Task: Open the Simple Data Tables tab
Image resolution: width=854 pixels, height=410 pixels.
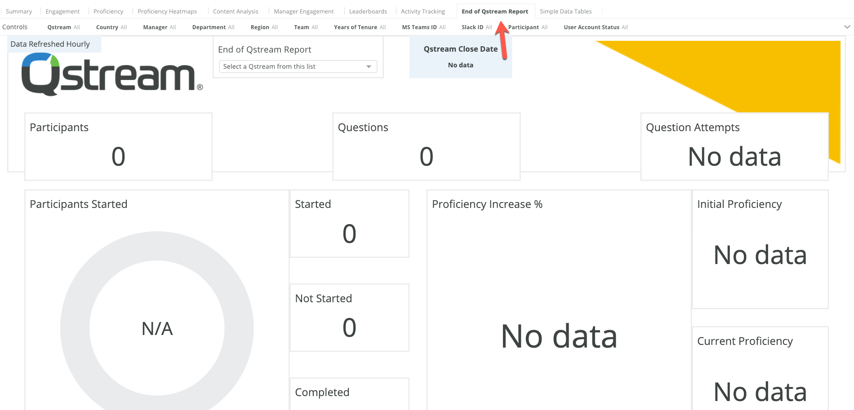Action: pyautogui.click(x=566, y=11)
